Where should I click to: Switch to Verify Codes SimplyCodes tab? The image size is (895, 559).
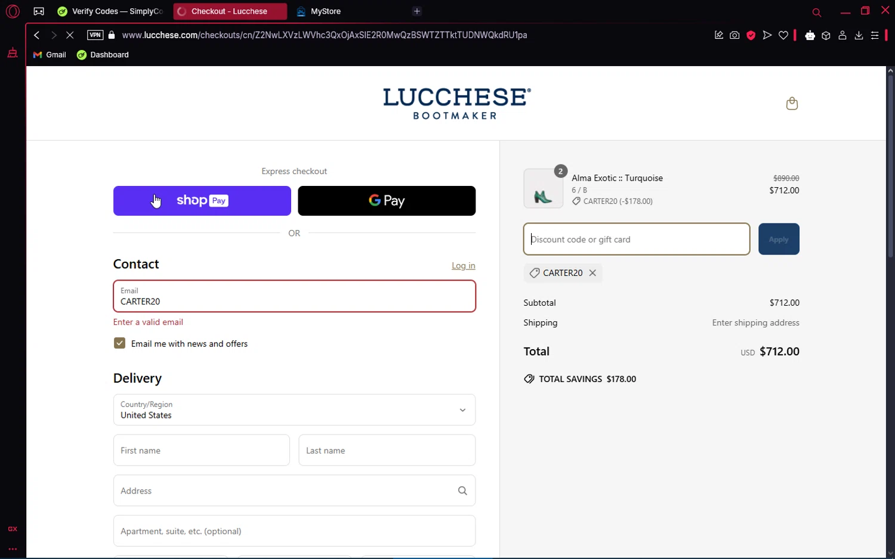pos(110,11)
